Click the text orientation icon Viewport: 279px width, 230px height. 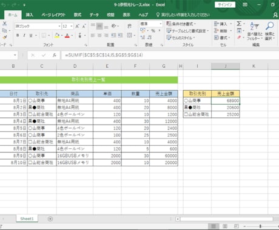click(114, 26)
